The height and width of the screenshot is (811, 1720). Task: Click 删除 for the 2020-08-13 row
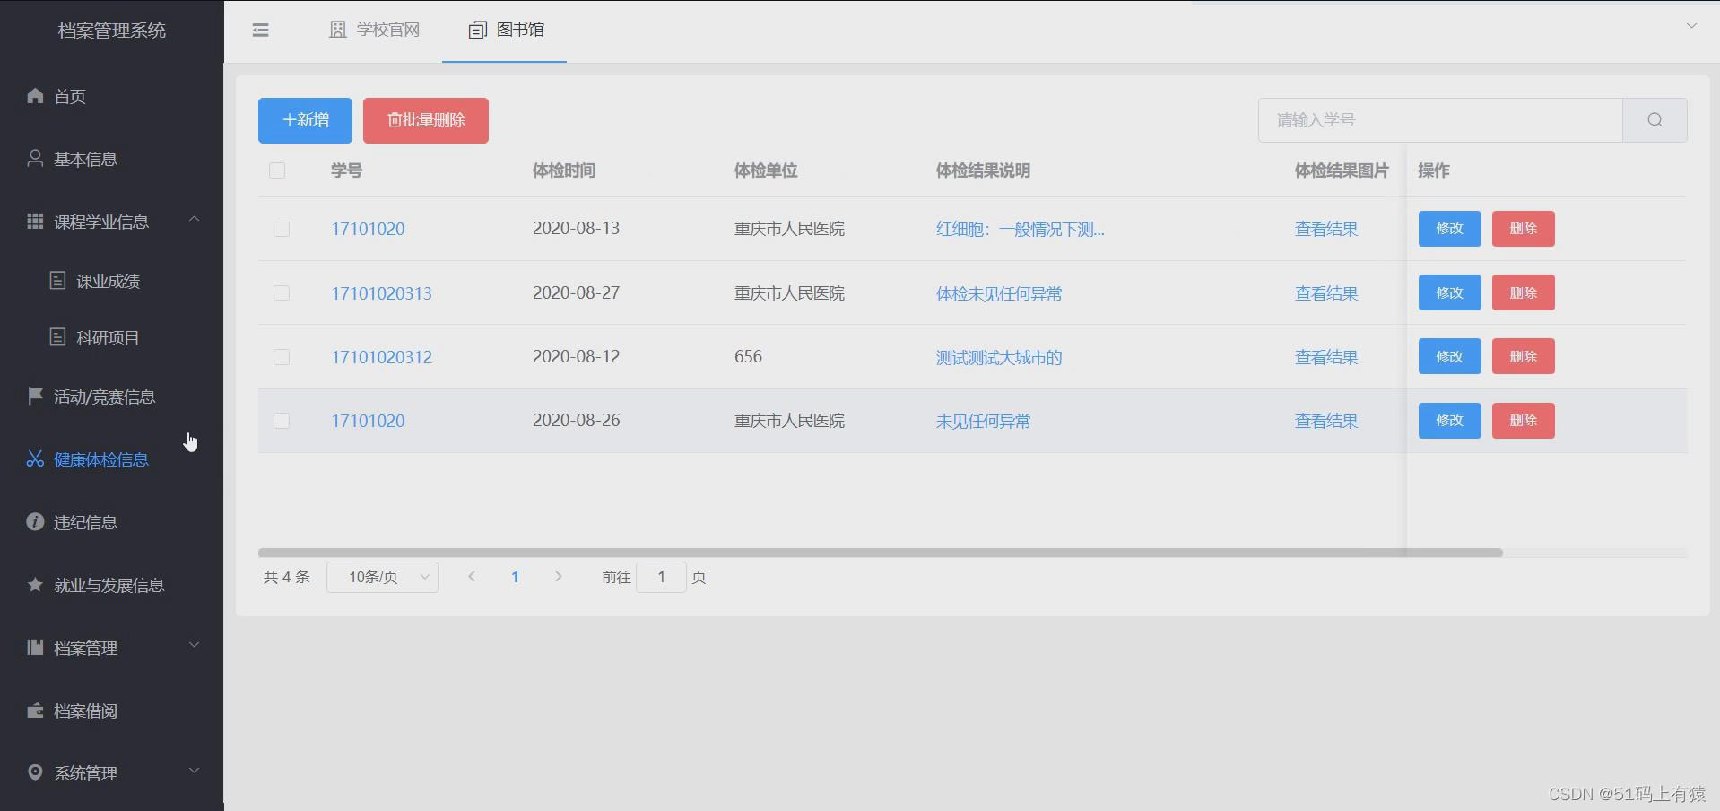coord(1523,229)
